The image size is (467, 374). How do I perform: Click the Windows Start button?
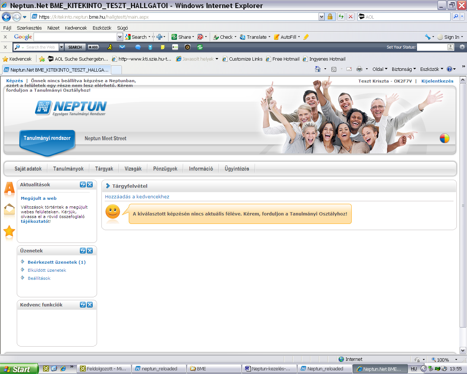point(19,369)
